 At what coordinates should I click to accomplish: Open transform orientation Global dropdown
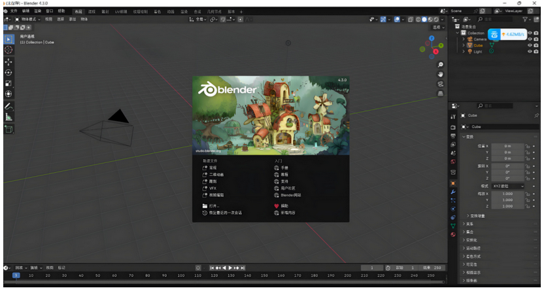click(x=197, y=20)
